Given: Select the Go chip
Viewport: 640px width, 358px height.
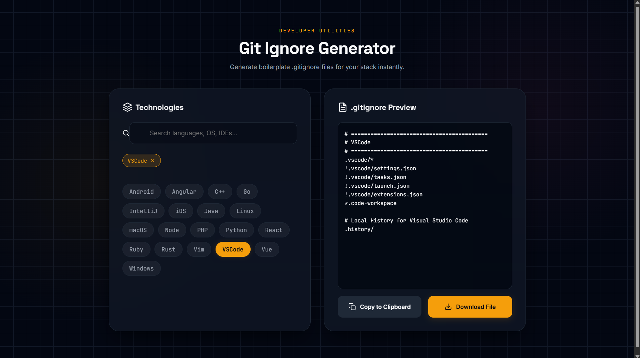Looking at the screenshot, I should [x=247, y=192].
